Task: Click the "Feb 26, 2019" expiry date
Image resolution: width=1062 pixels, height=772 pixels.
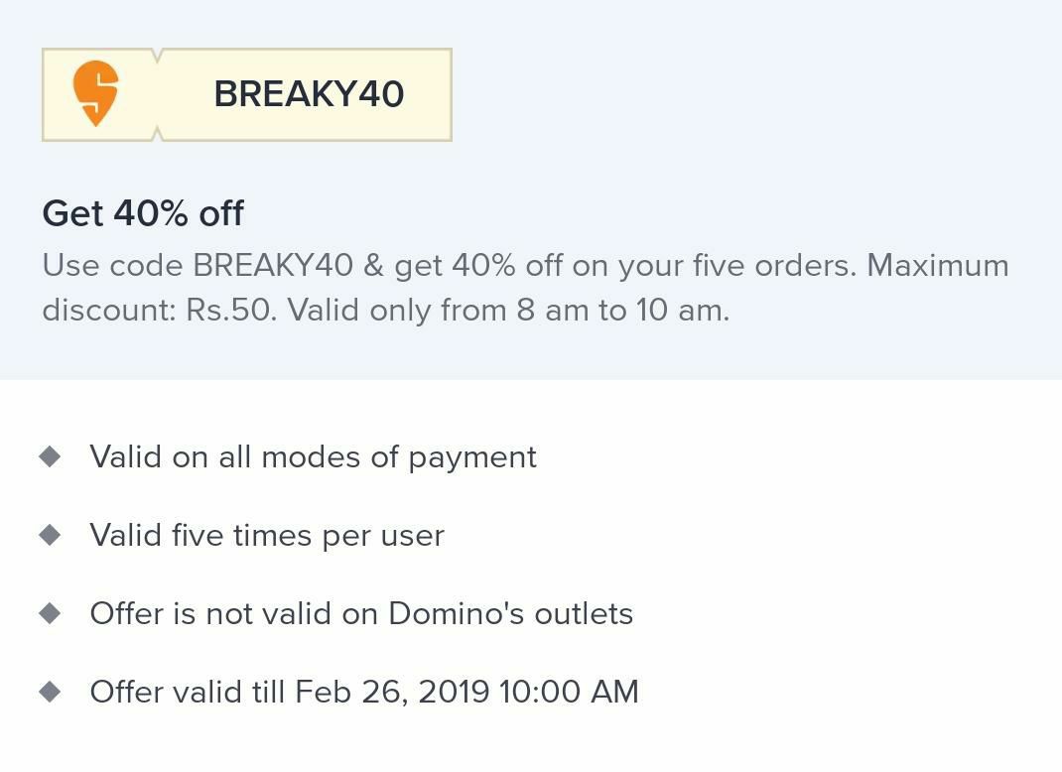Action: (392, 692)
